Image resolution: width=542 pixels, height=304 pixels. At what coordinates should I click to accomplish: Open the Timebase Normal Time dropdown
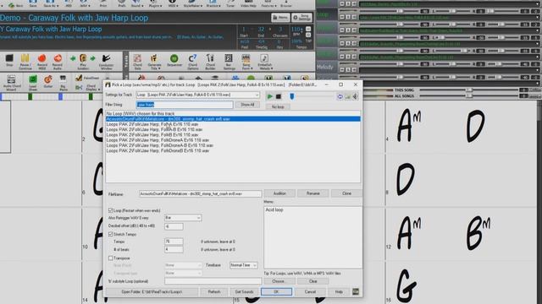click(244, 265)
